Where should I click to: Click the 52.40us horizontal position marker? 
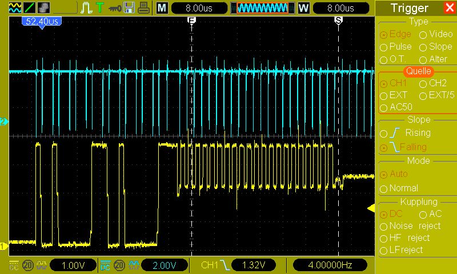pyautogui.click(x=42, y=22)
